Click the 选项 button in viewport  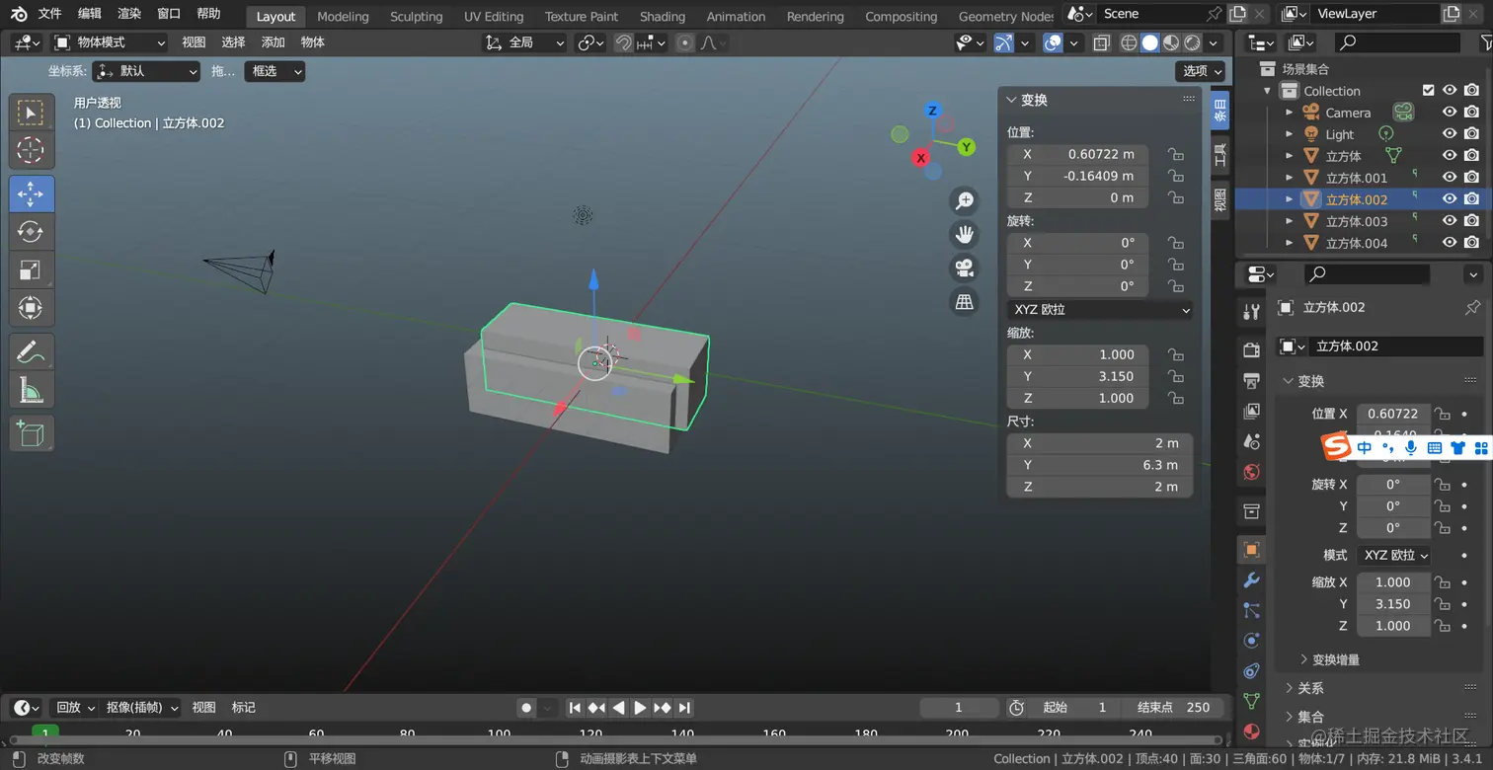(1201, 71)
